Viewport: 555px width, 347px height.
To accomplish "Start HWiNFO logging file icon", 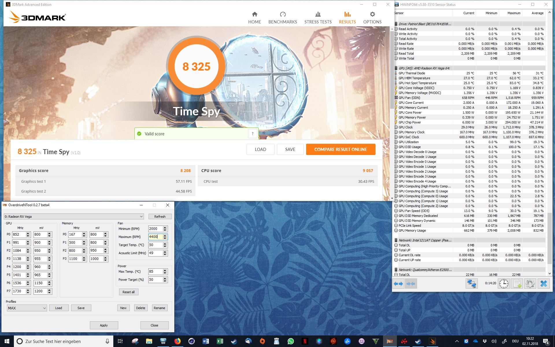I will coord(517,284).
